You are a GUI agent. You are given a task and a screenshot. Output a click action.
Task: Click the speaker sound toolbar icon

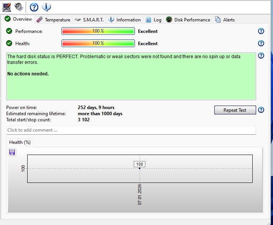point(19,7)
